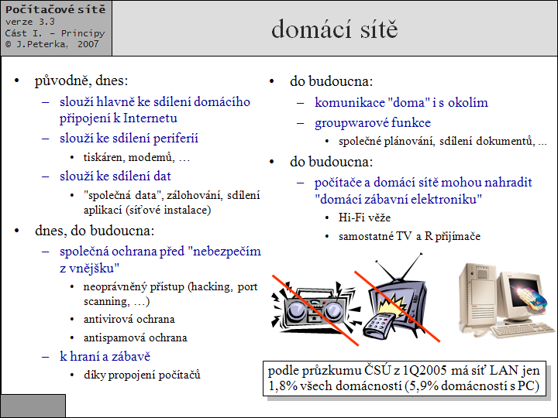The image size is (558, 418).
Task: Click blue text "k hraní a zábavě"
Action: pos(105,356)
